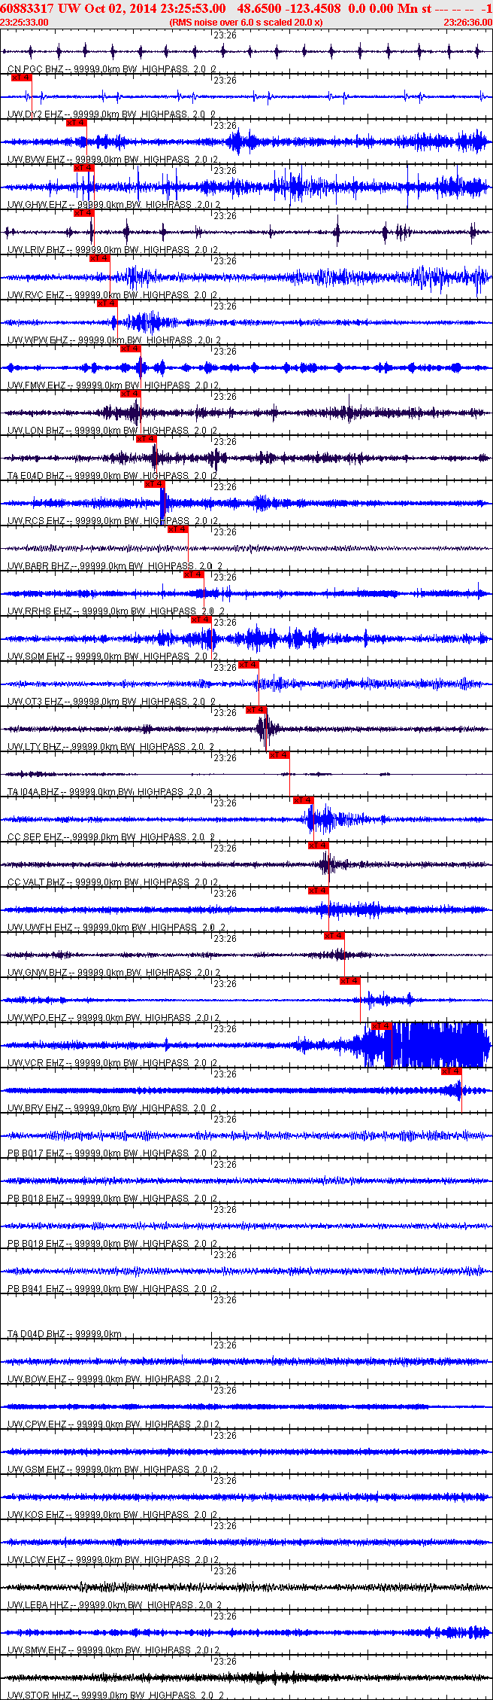Click the red arrival flag on the UW.RVC trace
The width and height of the screenshot is (493, 1700).
coord(100,258)
